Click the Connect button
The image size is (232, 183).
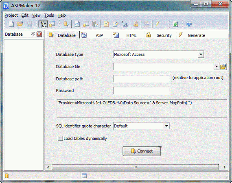pyautogui.click(x=142, y=151)
